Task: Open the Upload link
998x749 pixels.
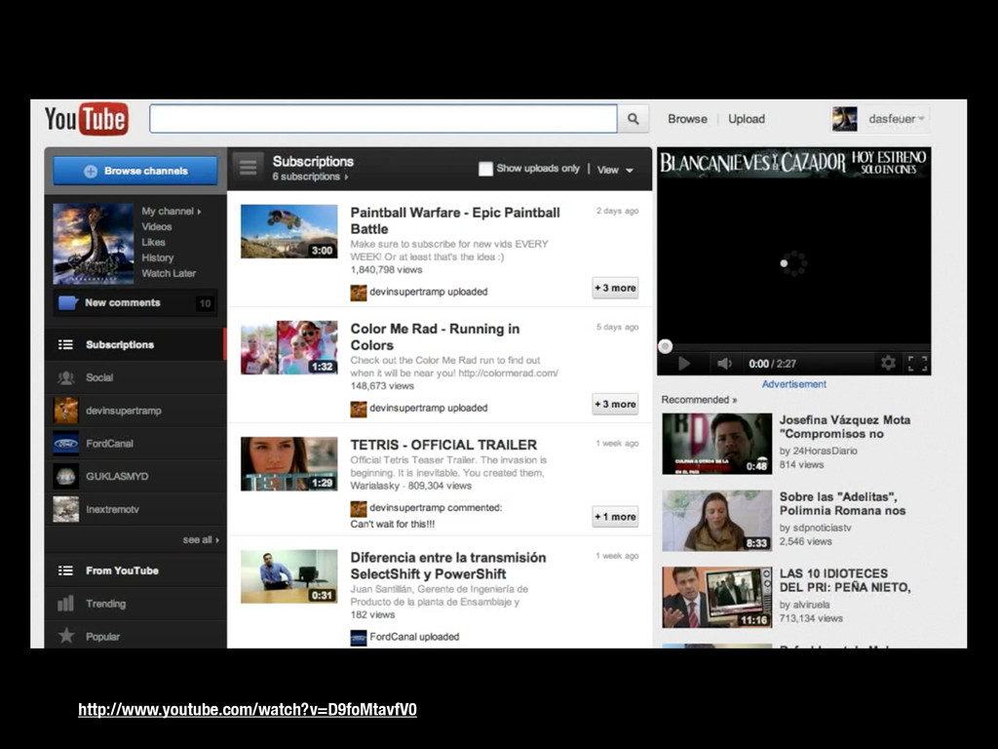Action: pos(747,119)
